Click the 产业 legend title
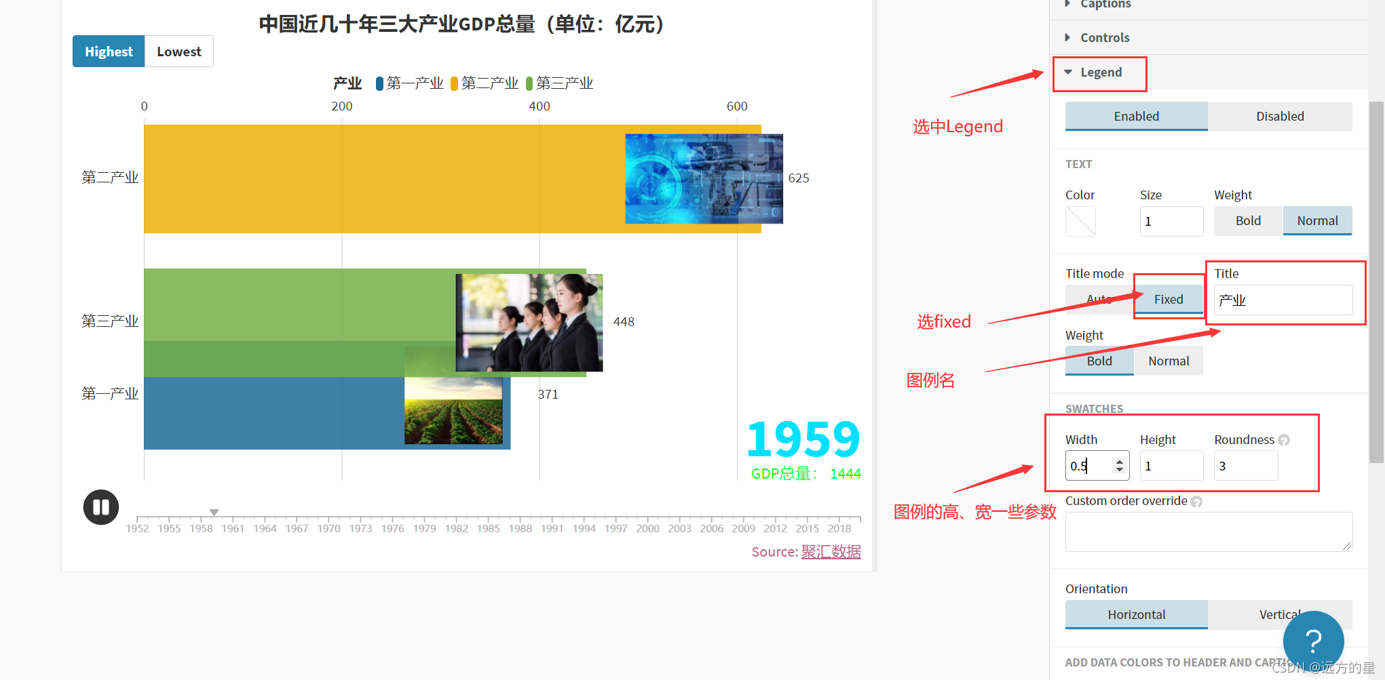 coord(347,83)
